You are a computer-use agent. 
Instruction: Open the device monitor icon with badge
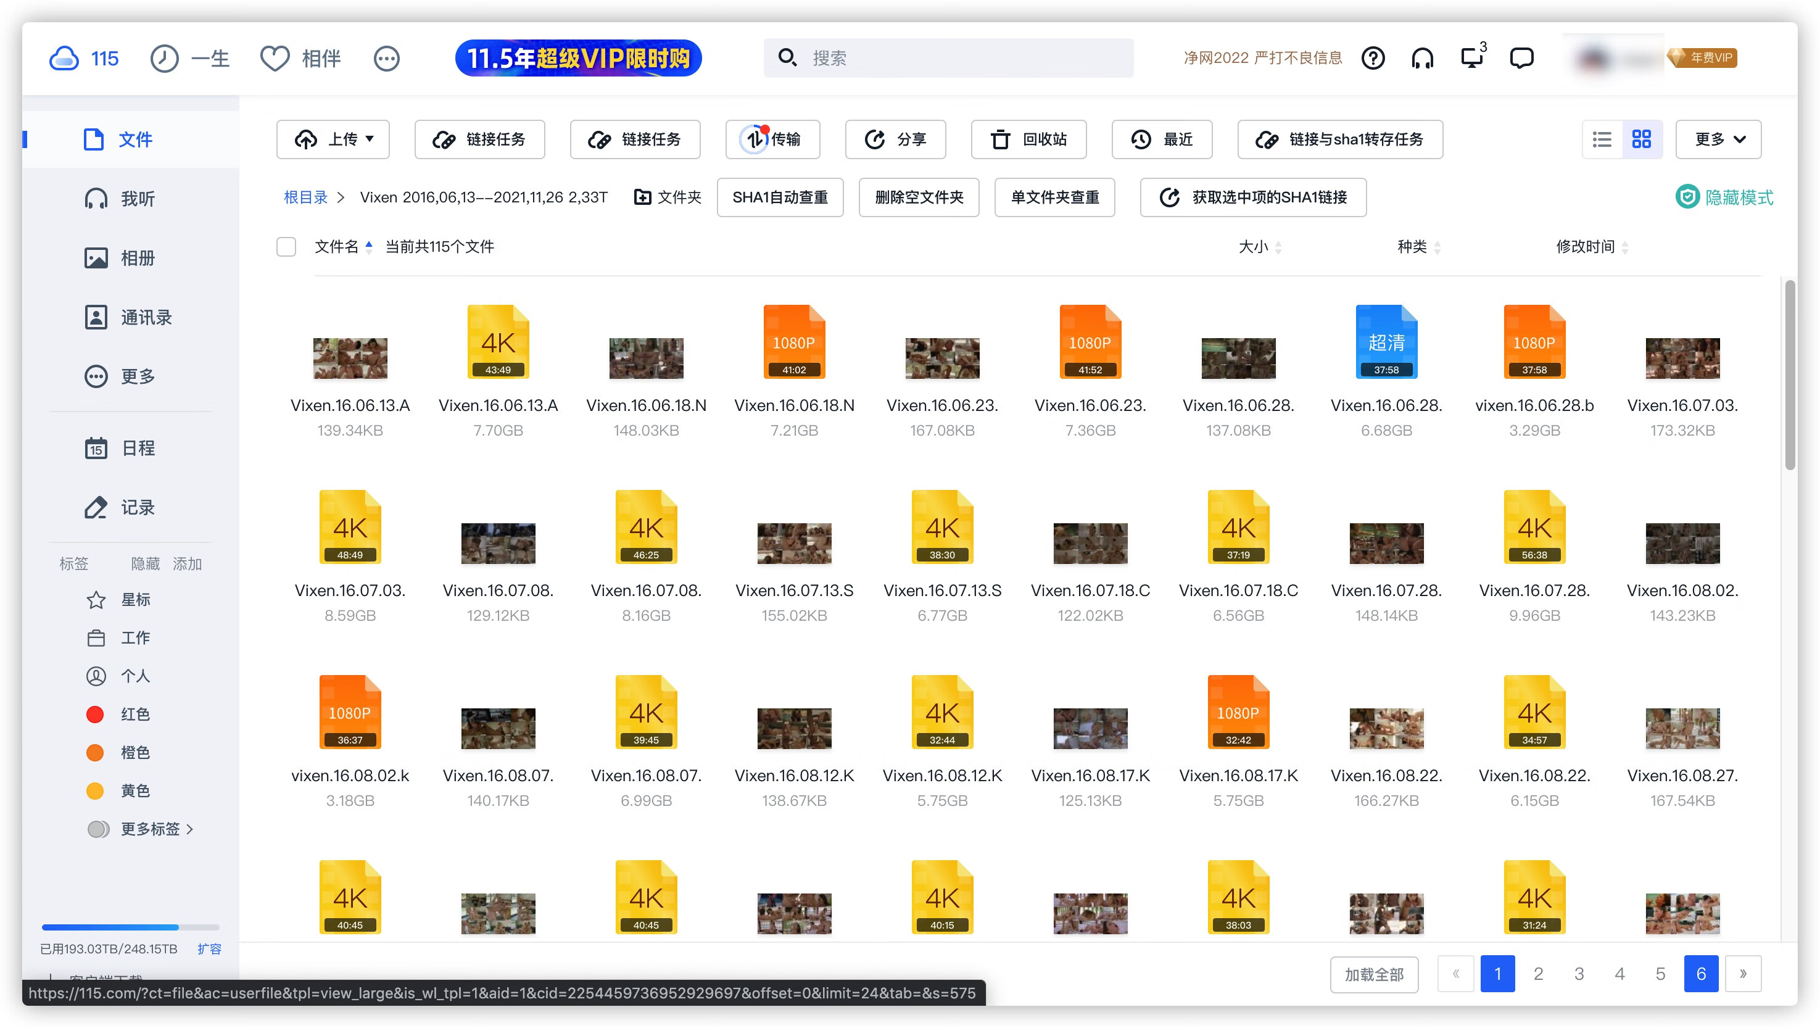click(x=1473, y=57)
